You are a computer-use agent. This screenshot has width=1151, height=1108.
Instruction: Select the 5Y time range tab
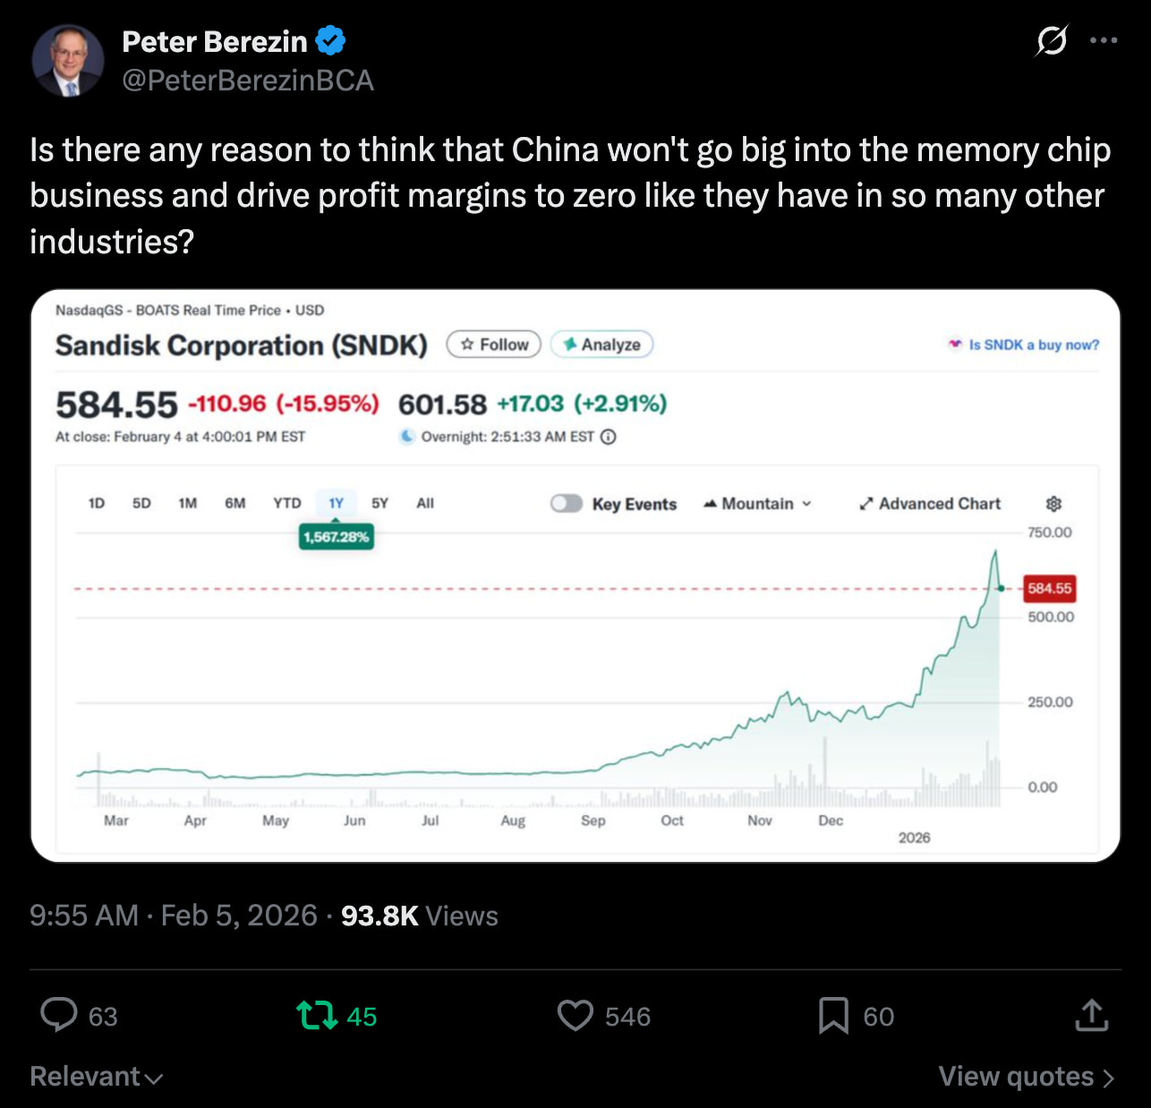click(380, 503)
